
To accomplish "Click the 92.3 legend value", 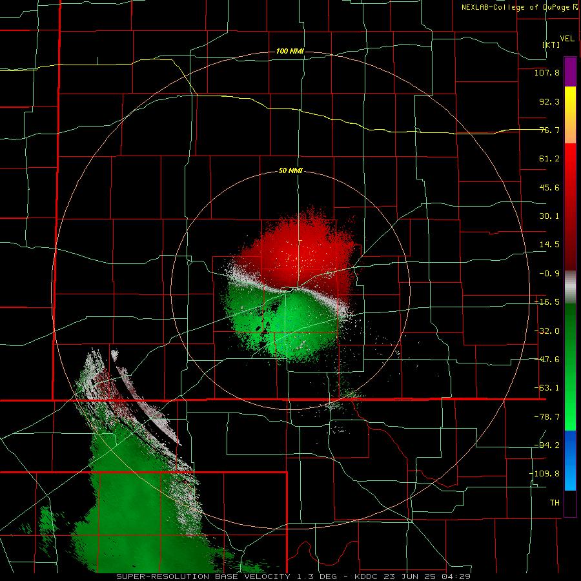I will tap(549, 101).
